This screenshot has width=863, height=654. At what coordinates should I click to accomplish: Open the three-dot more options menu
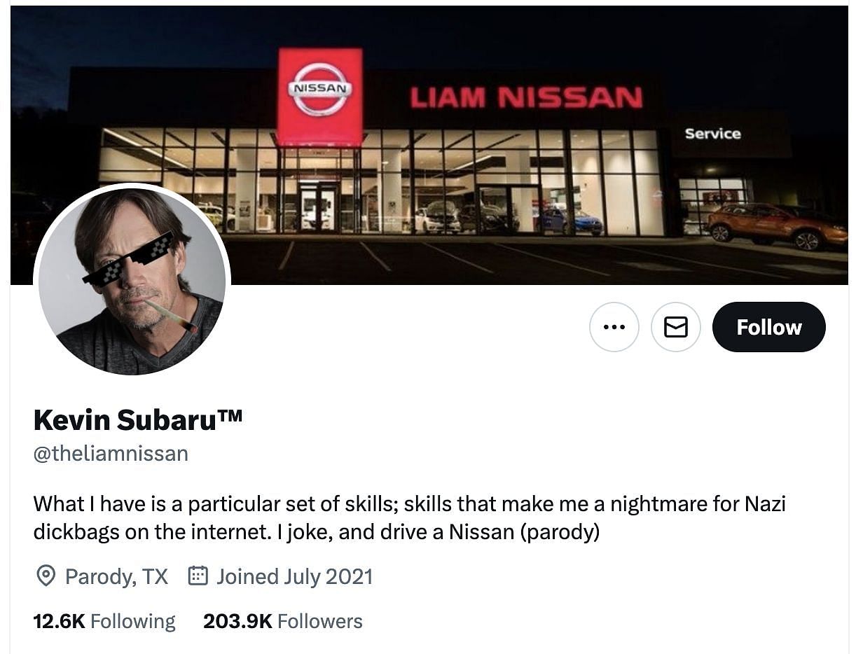point(614,327)
